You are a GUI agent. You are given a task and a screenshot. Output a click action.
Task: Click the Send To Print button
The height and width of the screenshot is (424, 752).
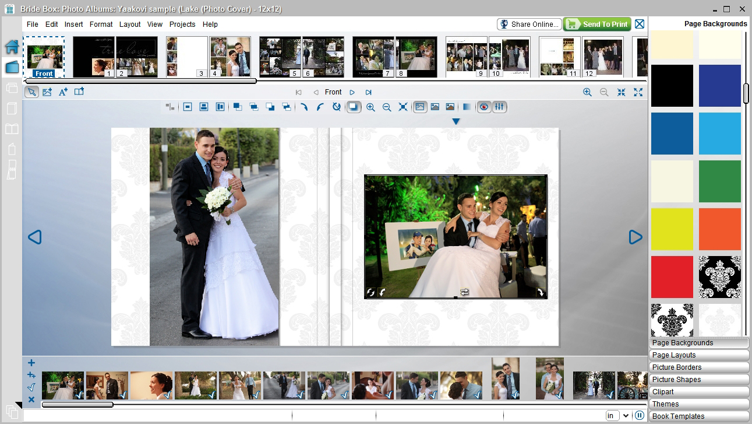(598, 24)
